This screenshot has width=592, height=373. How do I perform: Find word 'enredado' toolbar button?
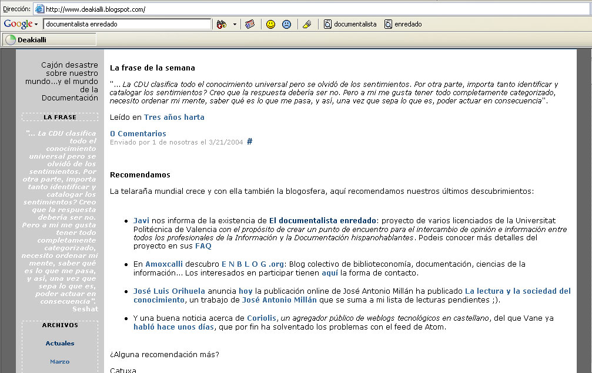click(403, 24)
